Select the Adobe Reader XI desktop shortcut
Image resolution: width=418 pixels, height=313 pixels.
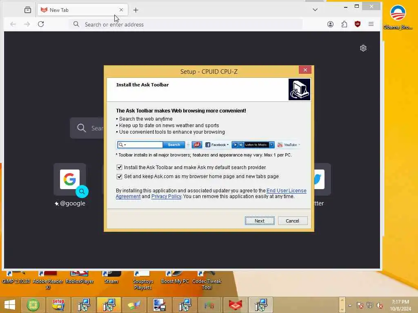48,280
